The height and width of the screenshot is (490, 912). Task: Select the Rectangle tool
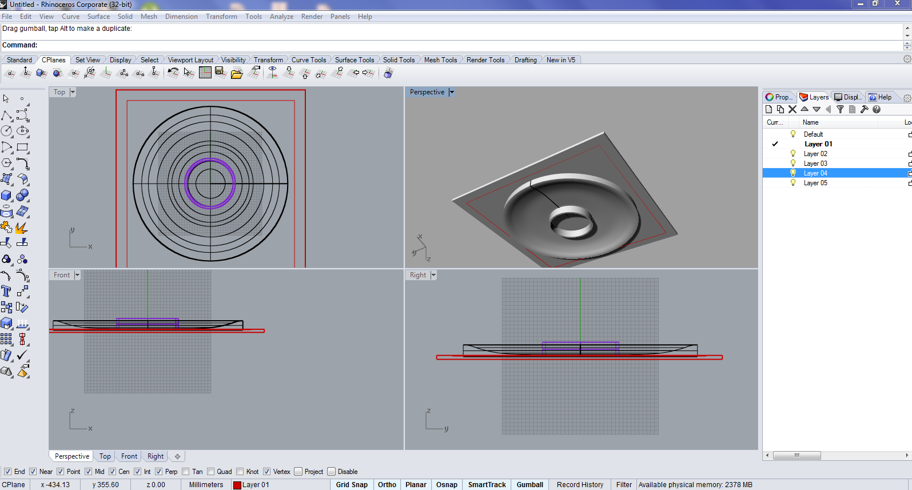[x=22, y=147]
